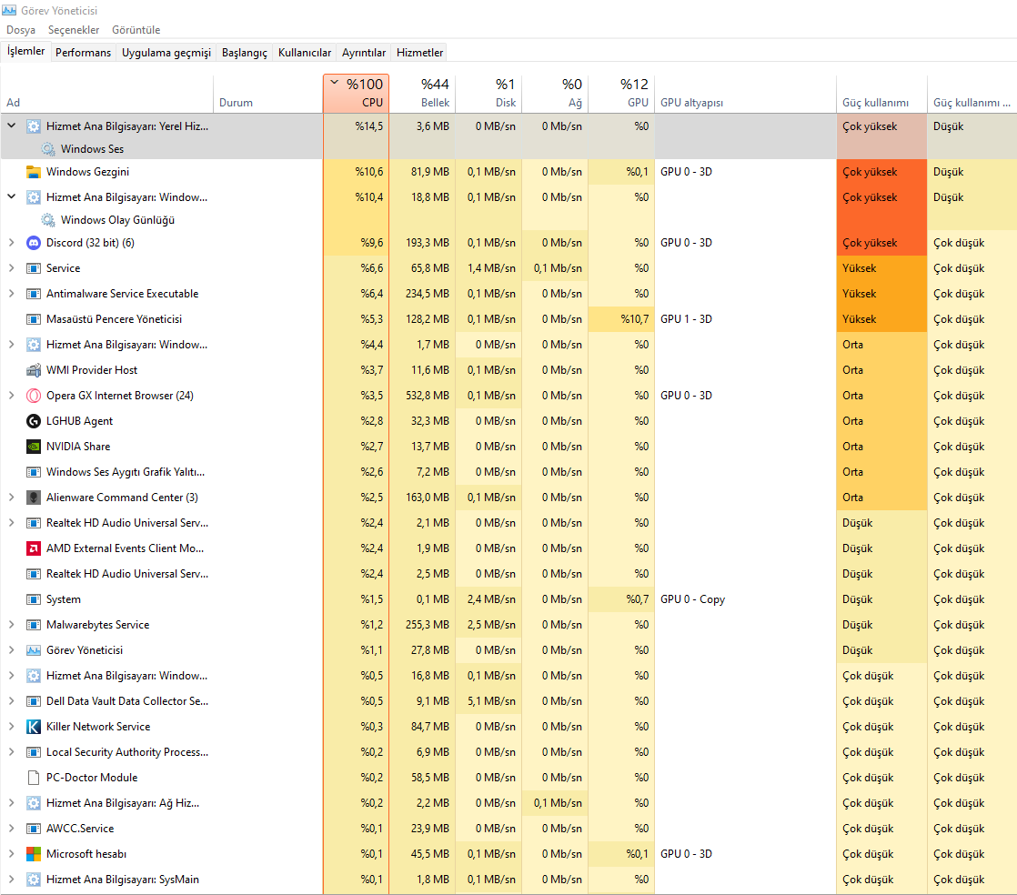Click the AWCC.Service icon
Image resolution: width=1017 pixels, height=895 pixels.
(x=33, y=829)
